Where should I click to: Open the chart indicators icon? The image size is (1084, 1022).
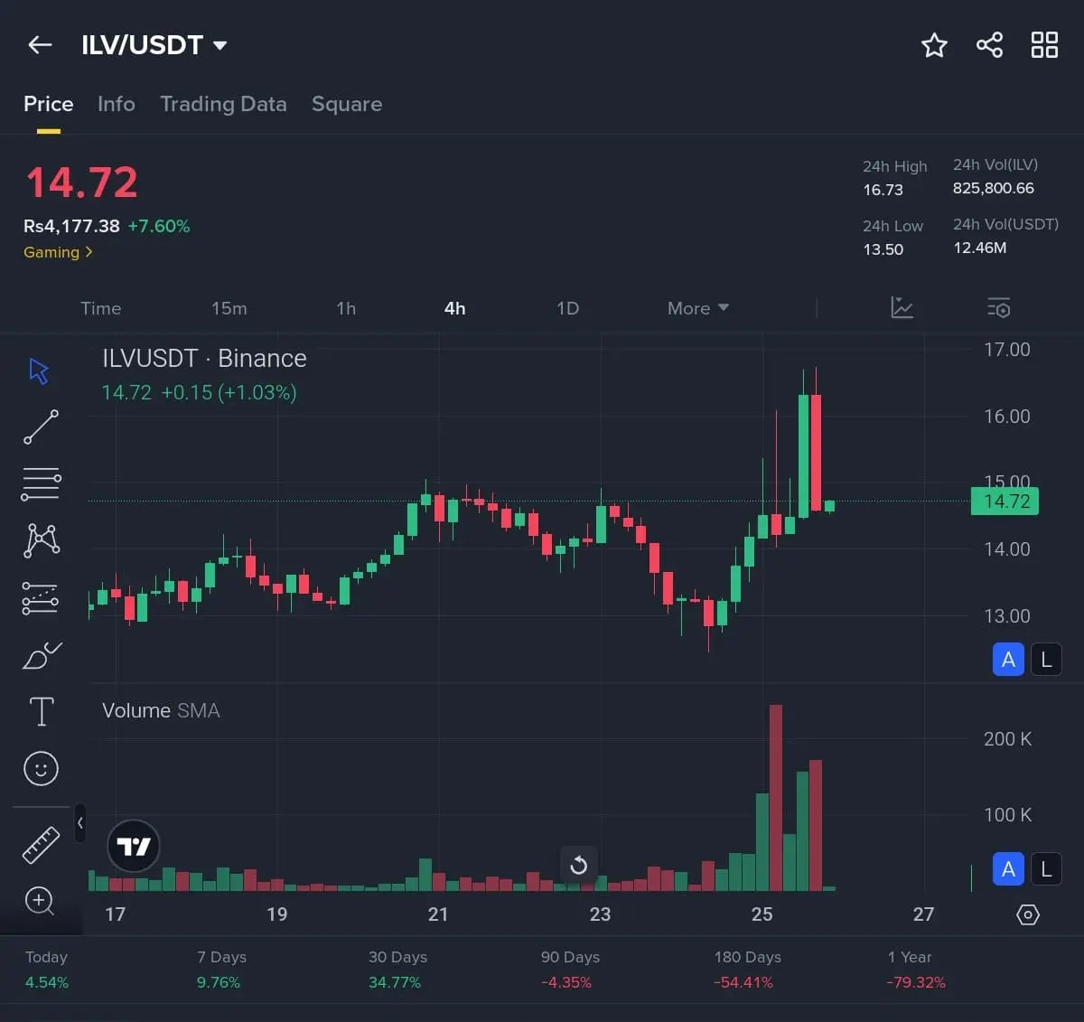coord(902,307)
